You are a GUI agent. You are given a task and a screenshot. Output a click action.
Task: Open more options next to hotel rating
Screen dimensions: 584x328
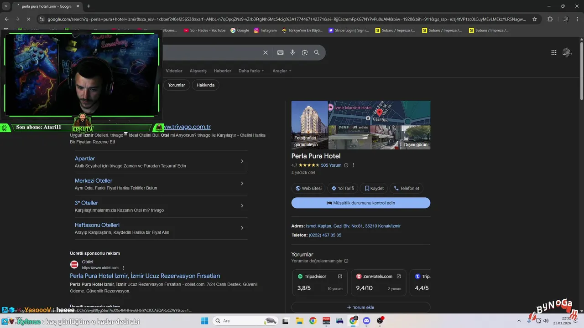[354, 165]
